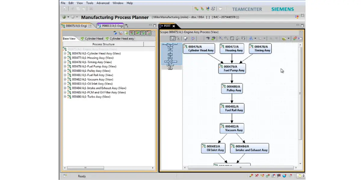Click the checkered flag icon in status bar
The image size is (361, 180).
point(279,175)
